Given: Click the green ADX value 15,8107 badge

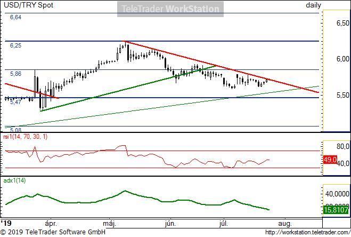Looking at the screenshot, I should (336, 210).
